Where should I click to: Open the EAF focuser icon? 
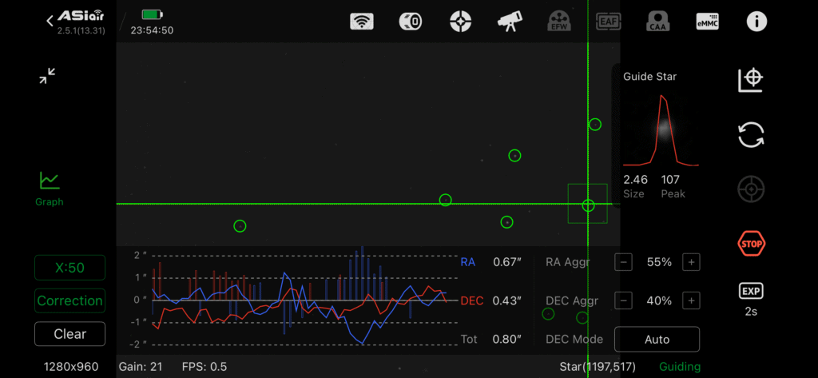(x=608, y=22)
